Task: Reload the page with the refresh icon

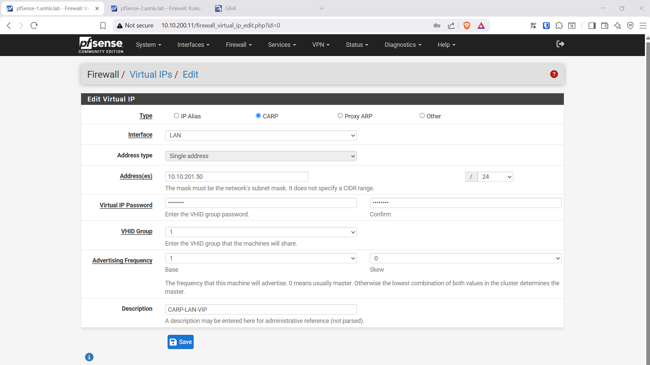Action: [x=34, y=25]
